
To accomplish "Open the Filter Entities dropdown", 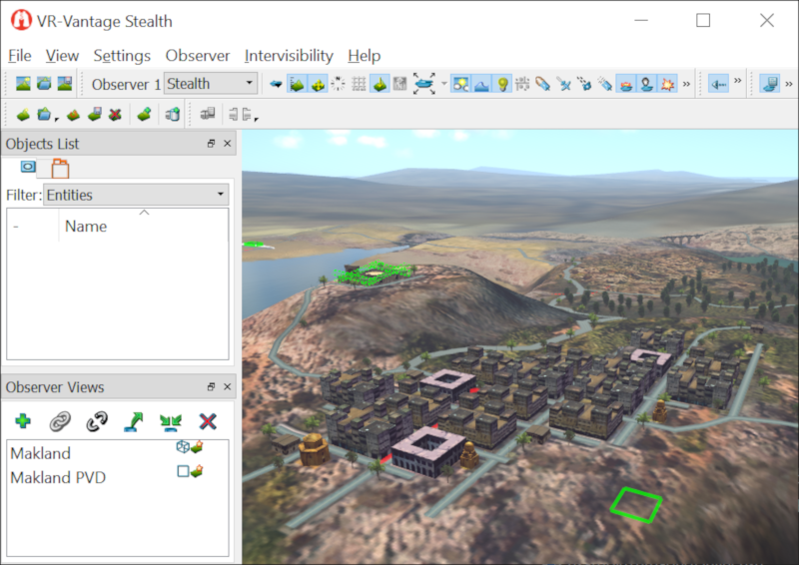I will pos(136,194).
